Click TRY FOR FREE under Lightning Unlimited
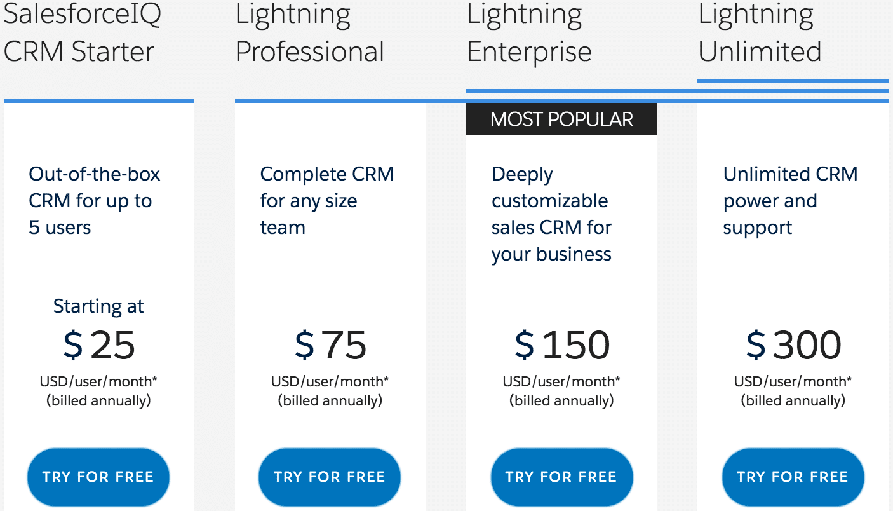The width and height of the screenshot is (893, 511). coord(793,477)
